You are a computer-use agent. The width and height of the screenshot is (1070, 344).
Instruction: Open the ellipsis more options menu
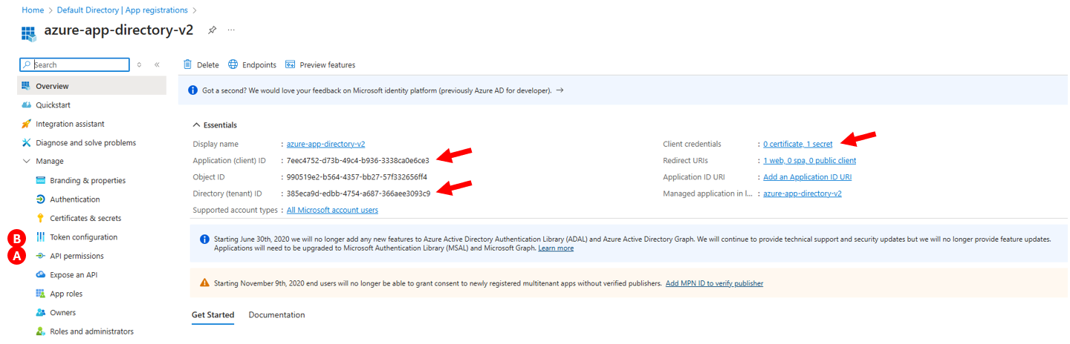(231, 30)
